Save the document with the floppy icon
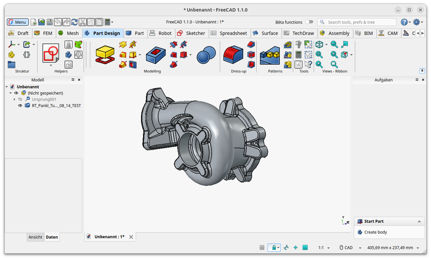The width and height of the screenshot is (431, 259). [49, 22]
